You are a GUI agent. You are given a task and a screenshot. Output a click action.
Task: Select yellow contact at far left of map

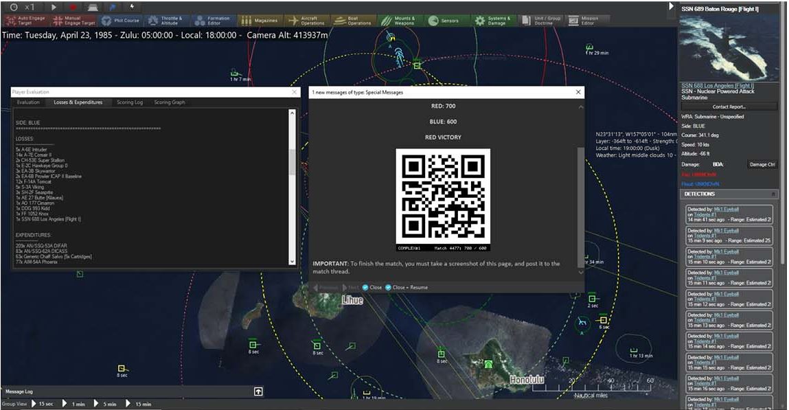pos(122,369)
